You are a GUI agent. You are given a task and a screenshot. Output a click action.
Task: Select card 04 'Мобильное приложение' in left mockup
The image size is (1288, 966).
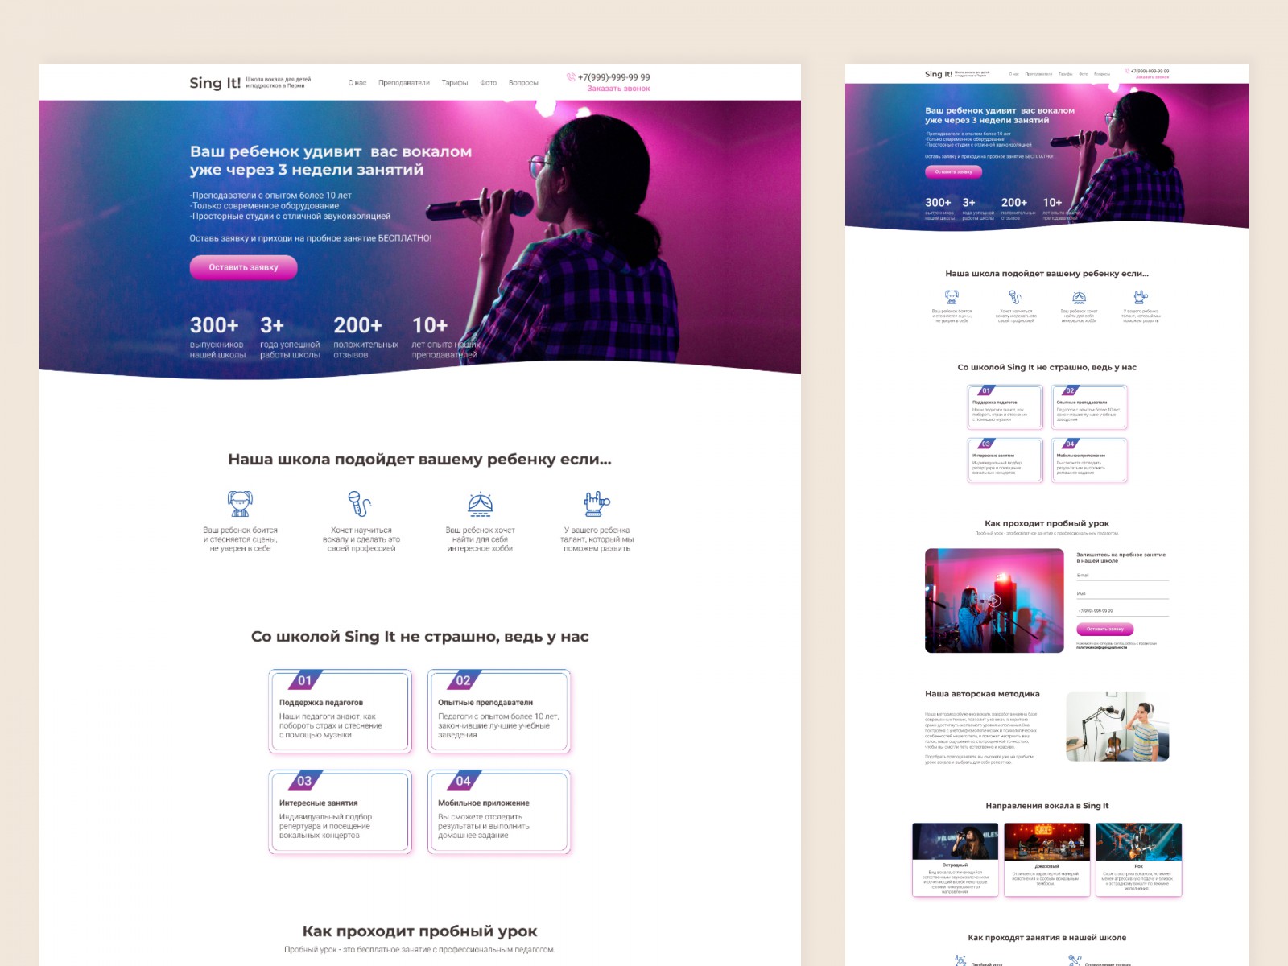499,811
